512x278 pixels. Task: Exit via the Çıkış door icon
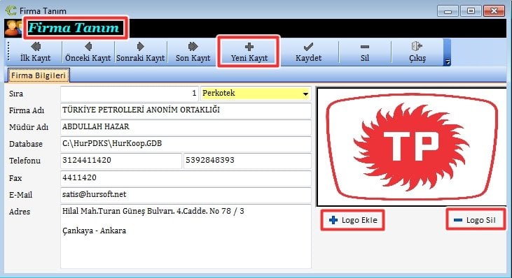coord(417,52)
